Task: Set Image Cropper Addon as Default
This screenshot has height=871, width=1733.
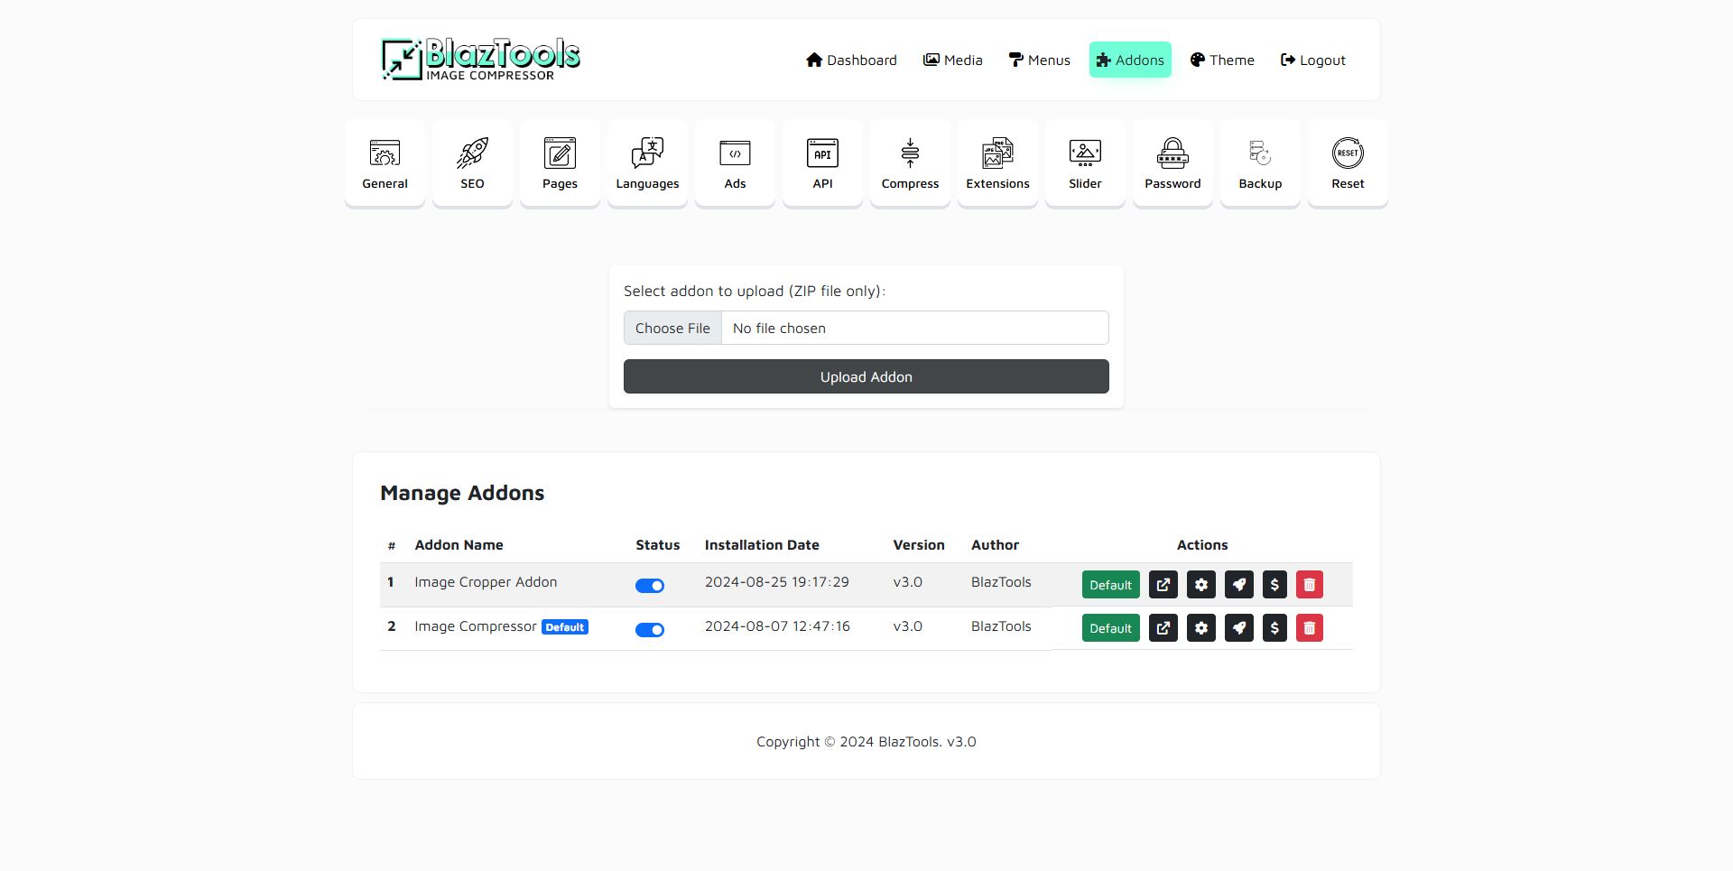Action: tap(1111, 585)
